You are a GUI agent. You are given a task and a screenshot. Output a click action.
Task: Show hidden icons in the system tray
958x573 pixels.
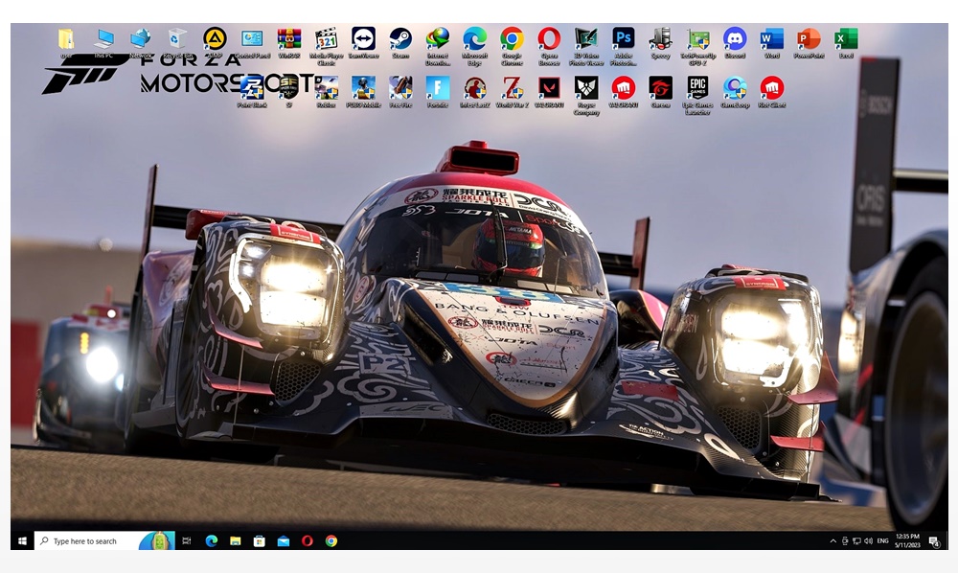833,541
